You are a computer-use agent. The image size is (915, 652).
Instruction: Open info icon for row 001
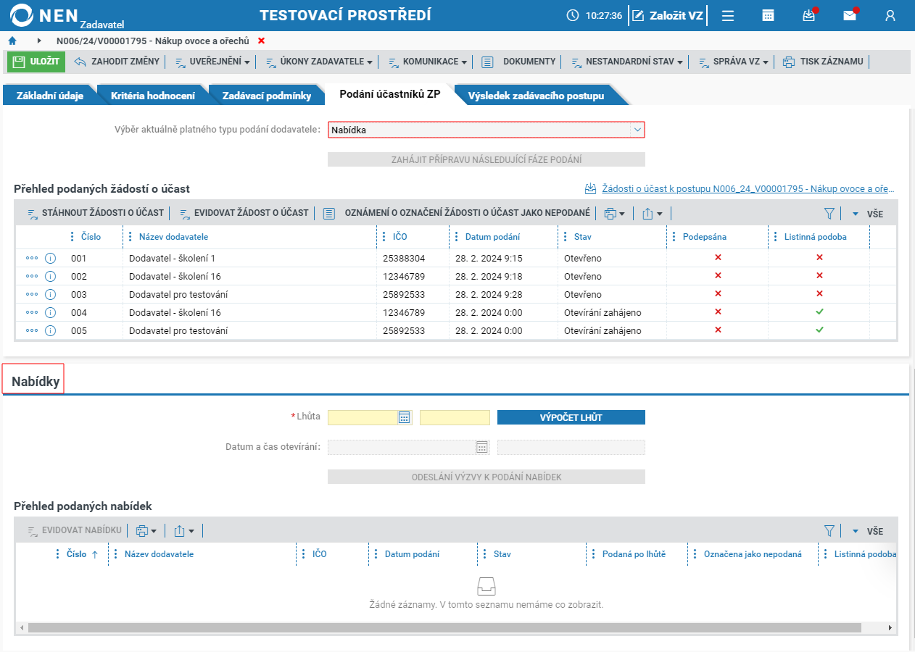tap(51, 258)
